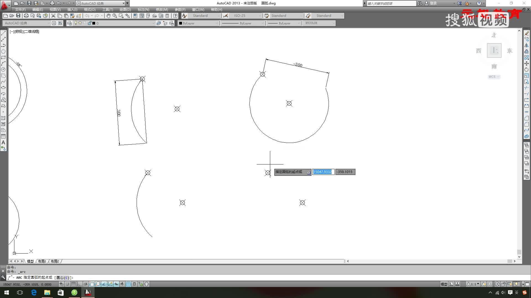Viewport: 531px width, 298px height.
Task: Toggle ortho mode in status bar
Action: pos(80,284)
